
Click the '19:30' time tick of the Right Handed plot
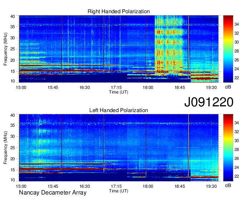click(211, 87)
